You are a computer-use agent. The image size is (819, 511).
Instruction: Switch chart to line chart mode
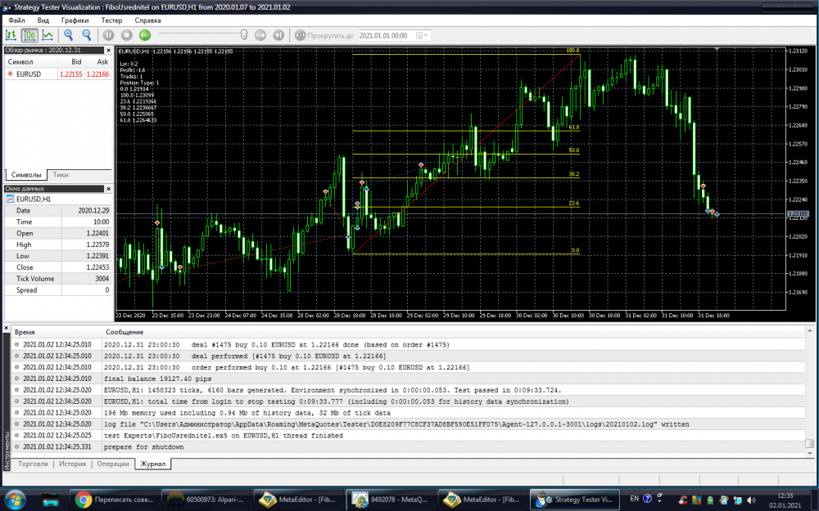(47, 35)
